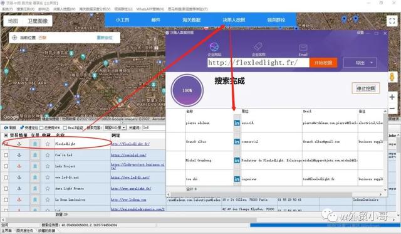Viewport: 401px width, 234px height.
Task: Click the red anchor icon in the Le Beau Luminaires row
Action: point(19,199)
